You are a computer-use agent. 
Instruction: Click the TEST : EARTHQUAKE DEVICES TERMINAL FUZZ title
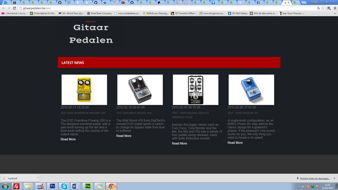191,115
